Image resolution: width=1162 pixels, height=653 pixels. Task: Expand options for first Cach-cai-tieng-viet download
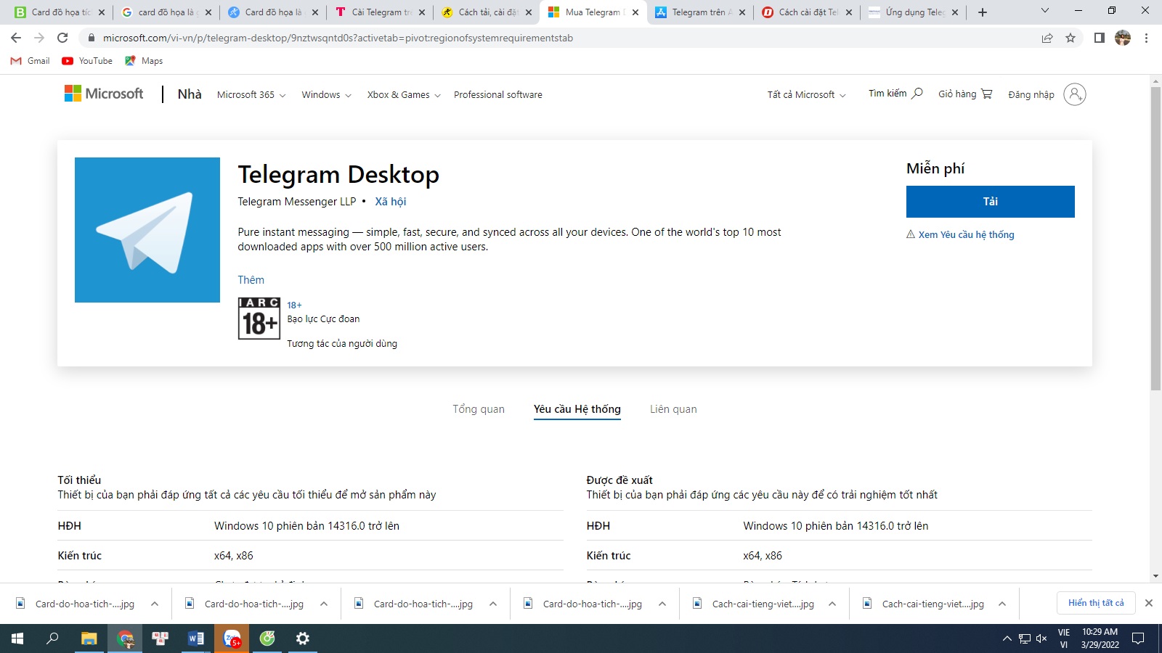pos(832,604)
